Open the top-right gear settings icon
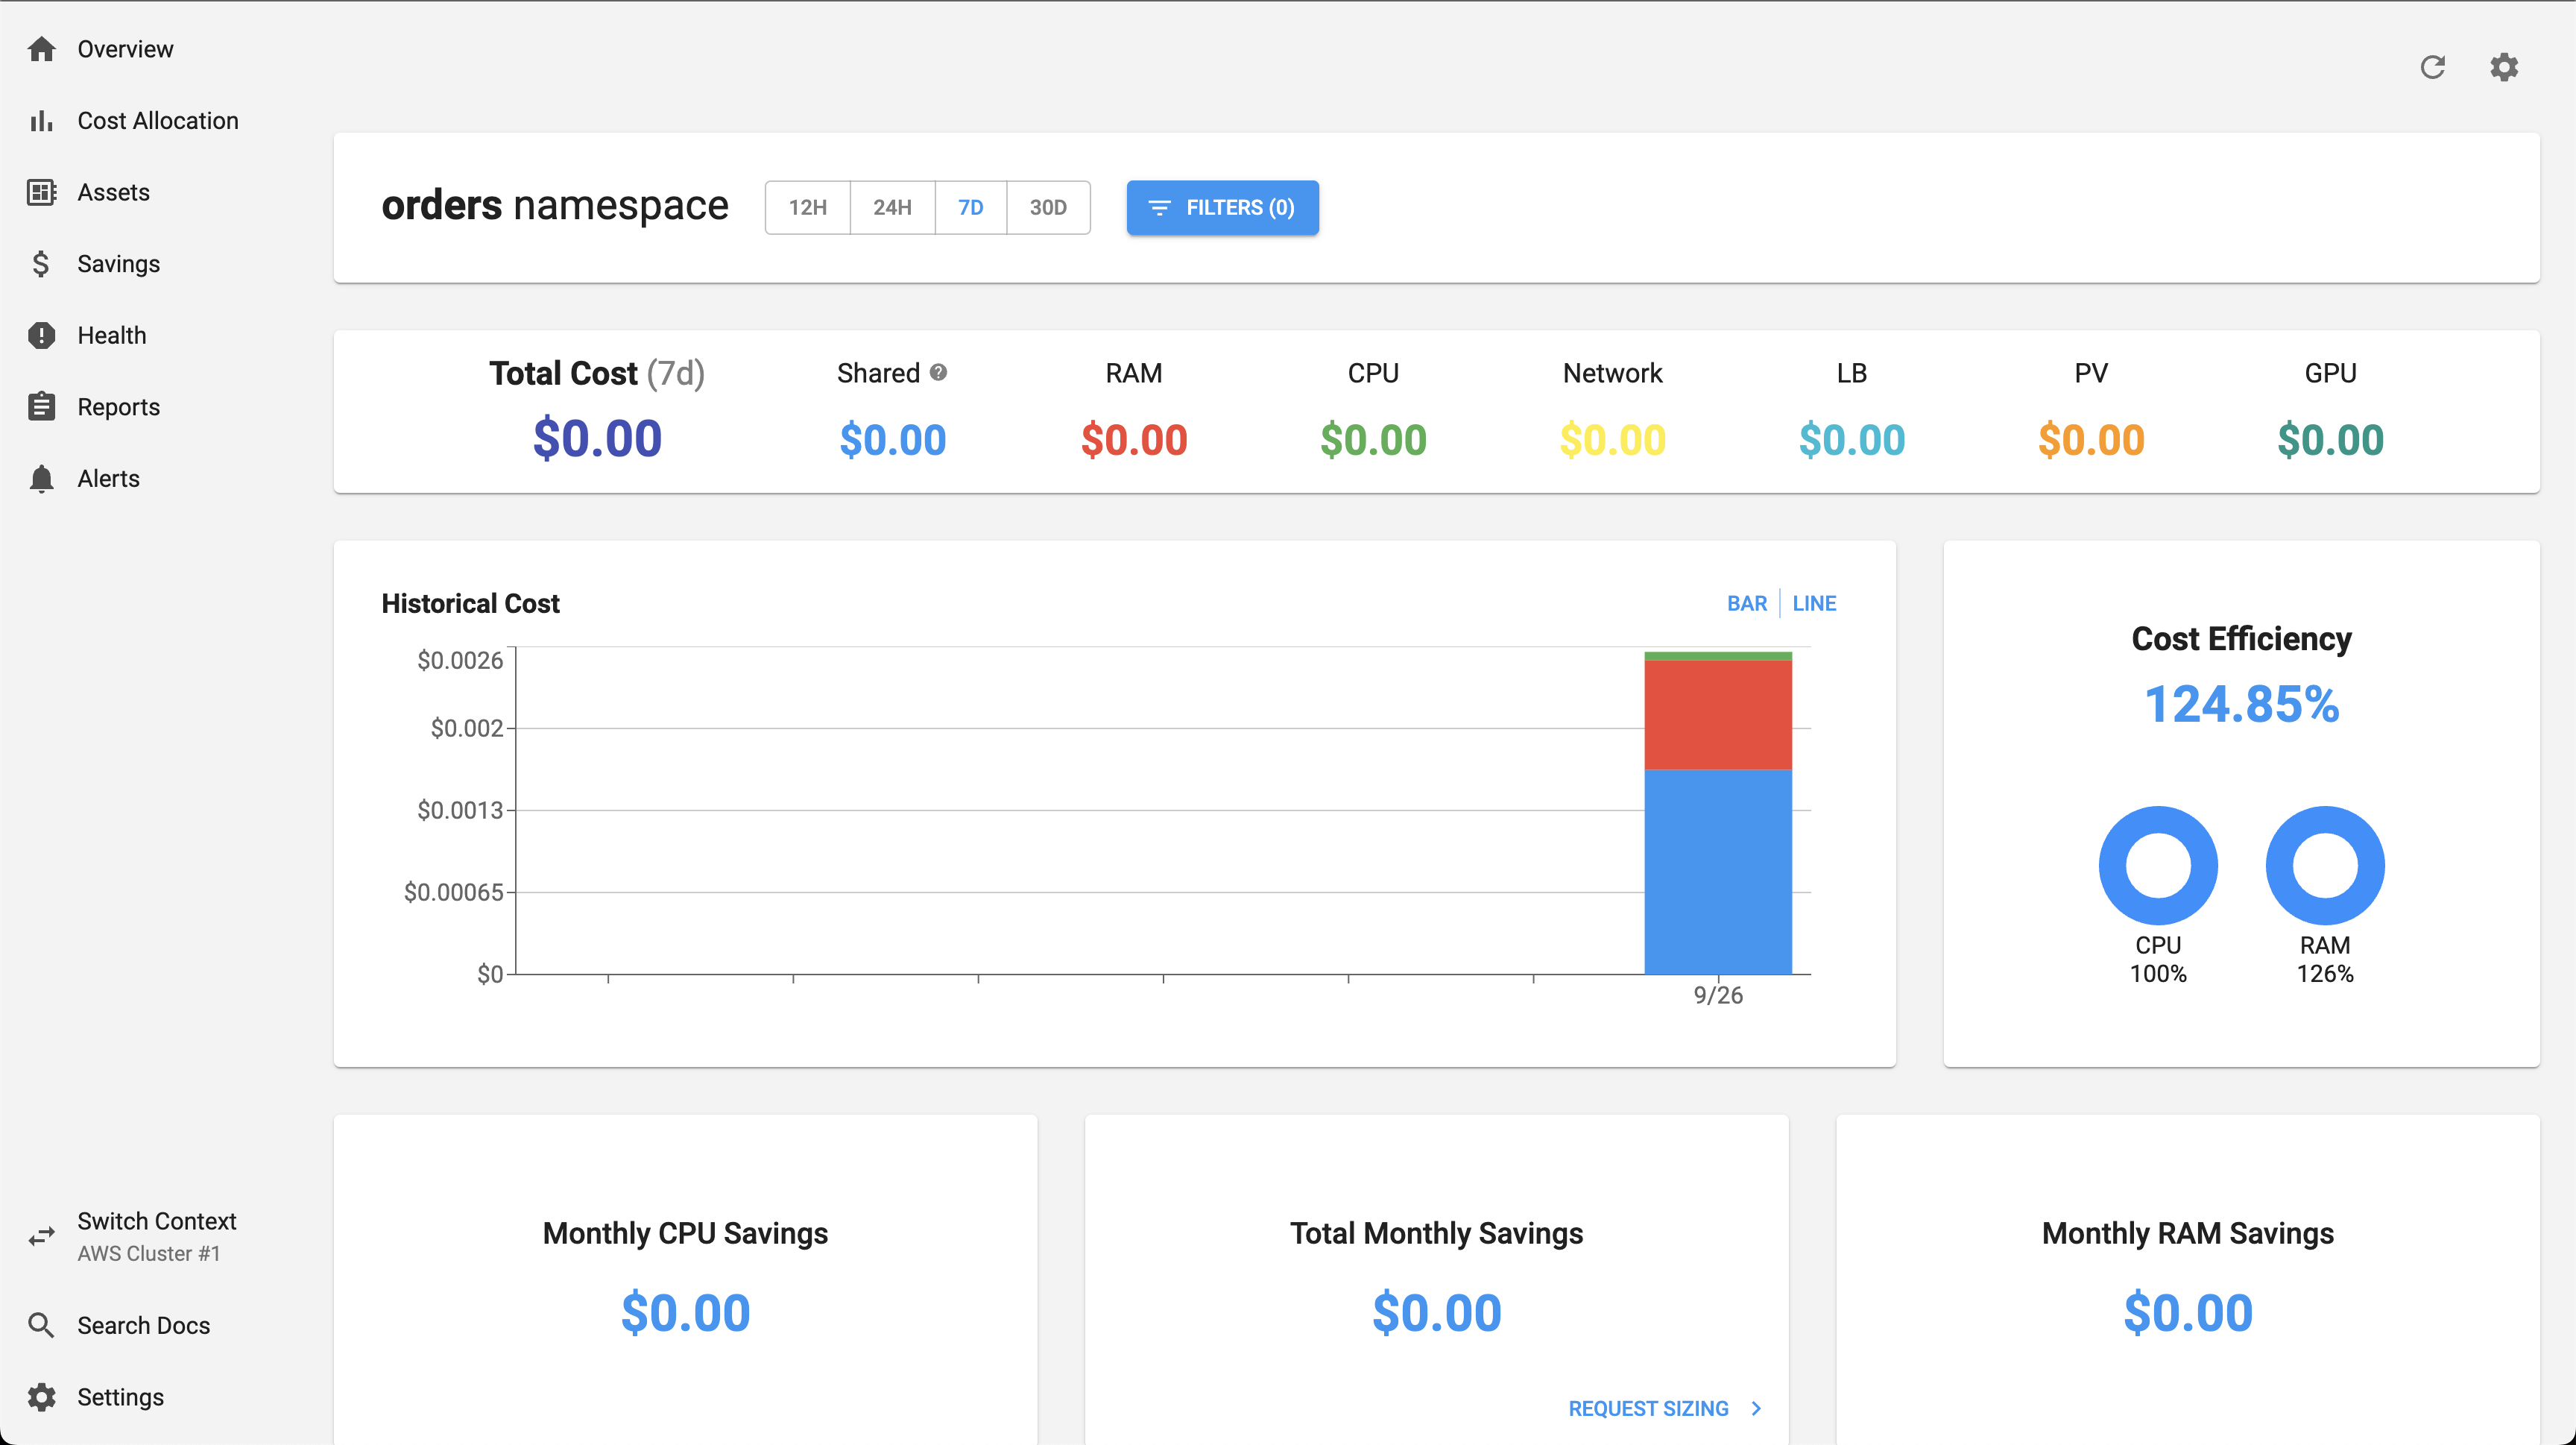 pyautogui.click(x=2503, y=67)
